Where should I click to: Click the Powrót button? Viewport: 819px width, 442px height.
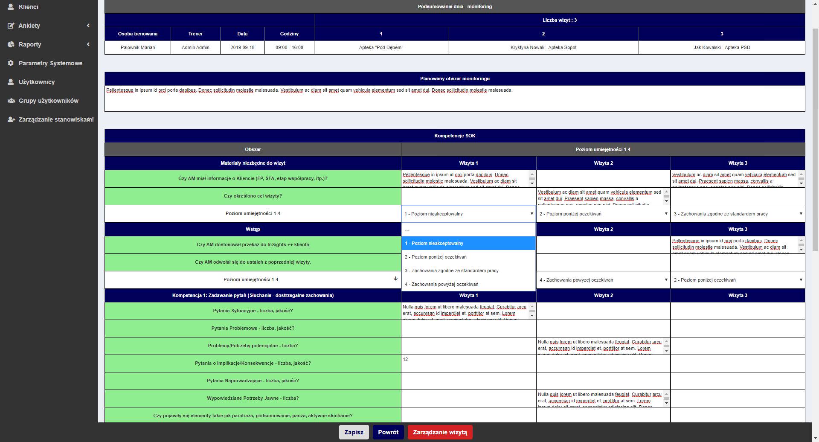[x=388, y=432]
